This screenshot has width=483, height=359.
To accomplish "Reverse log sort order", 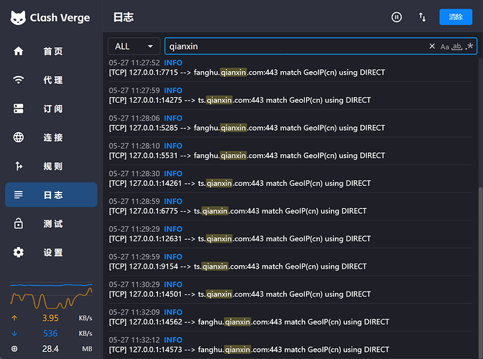I will pos(423,17).
